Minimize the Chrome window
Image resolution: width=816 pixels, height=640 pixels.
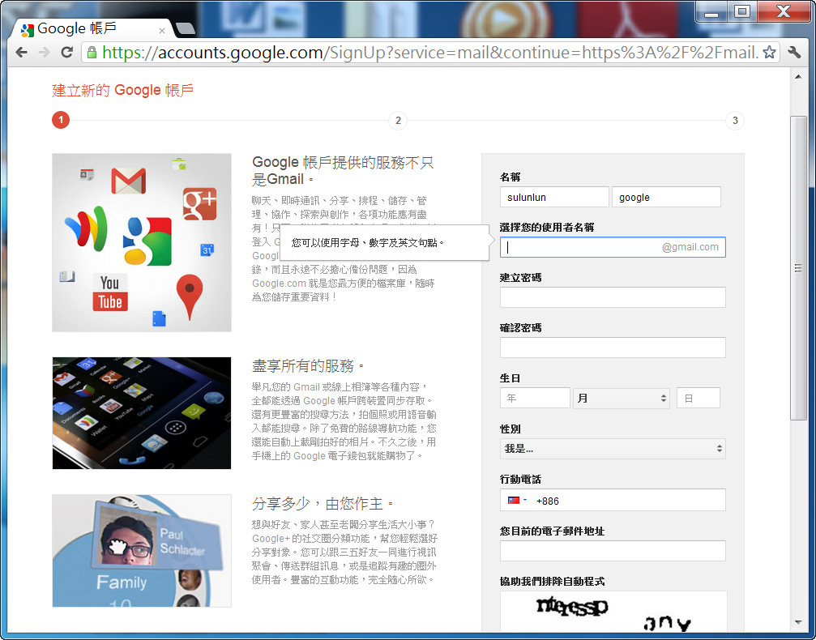(x=711, y=11)
